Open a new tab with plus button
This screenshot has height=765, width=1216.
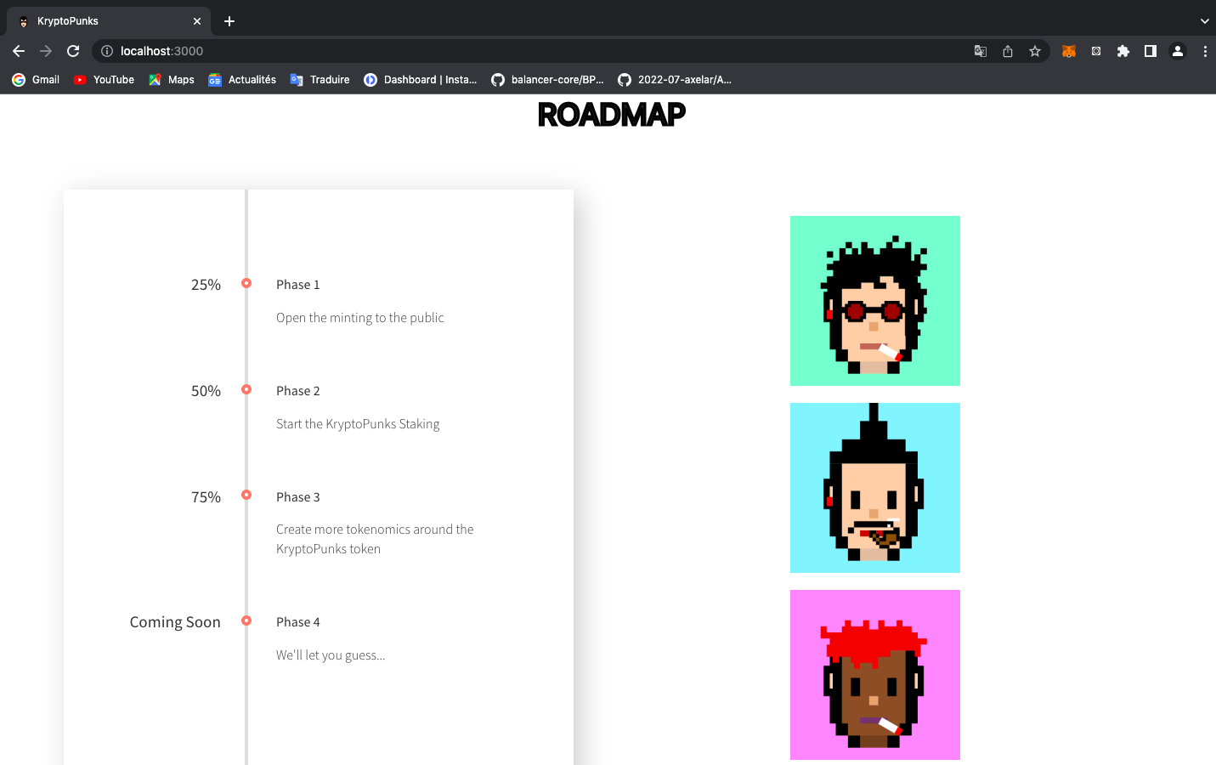coord(229,21)
